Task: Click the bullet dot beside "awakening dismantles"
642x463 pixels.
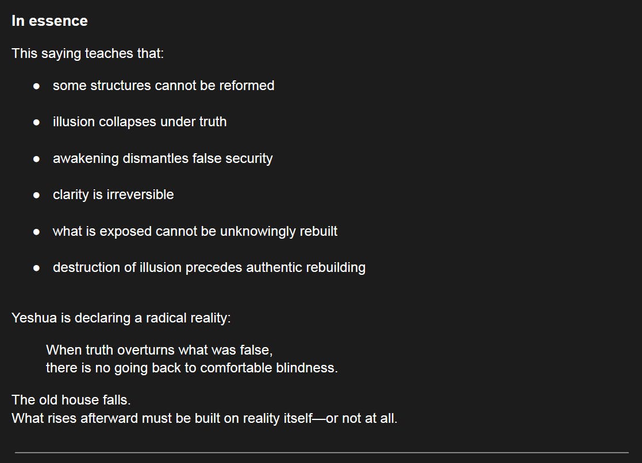Action: pos(37,159)
